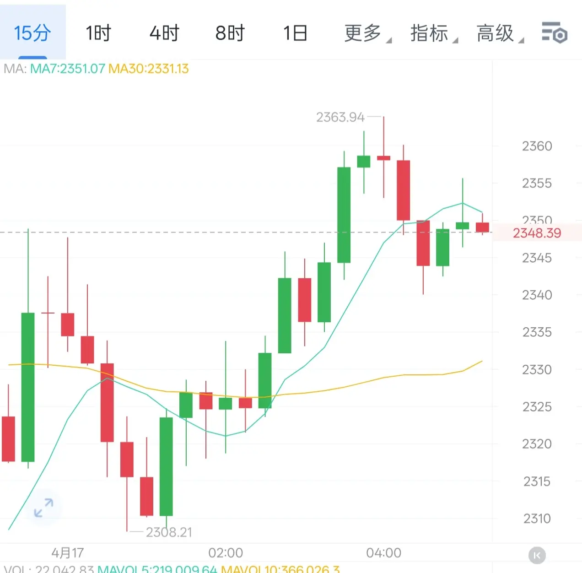Click the MAVOL10 volume indicator label
The image size is (582, 573).
pos(280,569)
